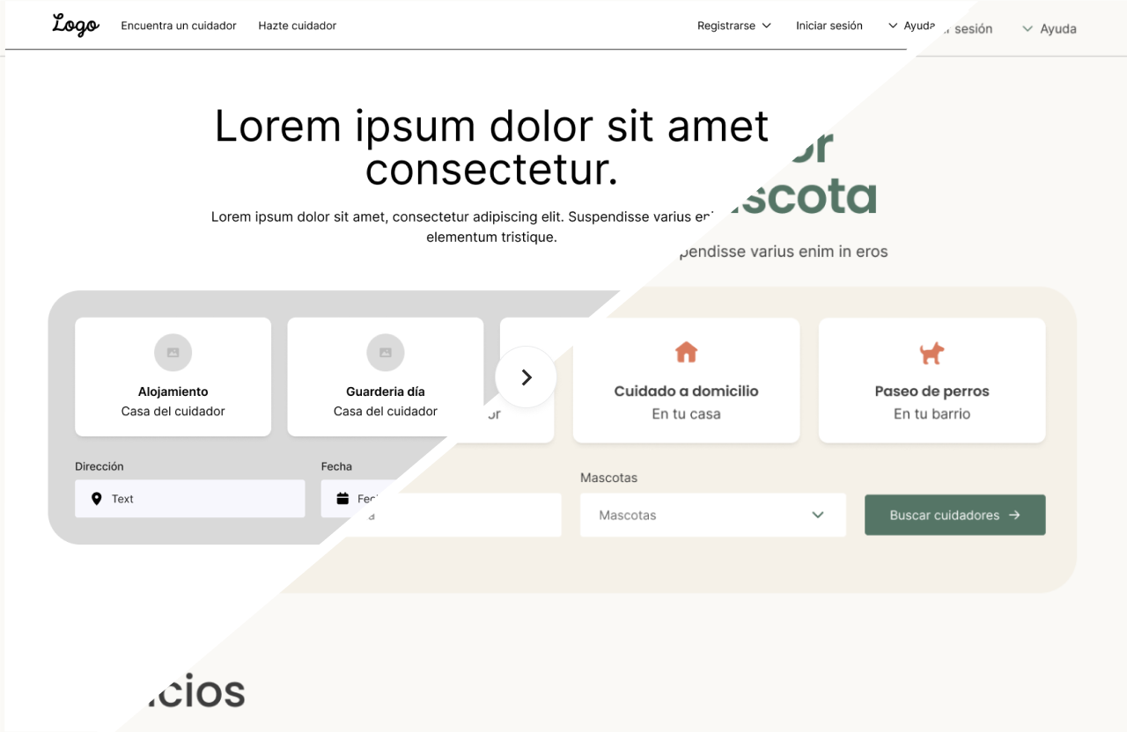Click the calendar icon in the Fecha field
Screen dimensions: 1127x732
343,499
